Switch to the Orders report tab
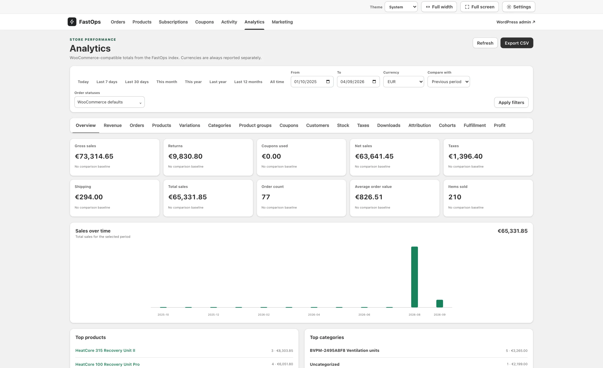603x368 pixels. 137,125
